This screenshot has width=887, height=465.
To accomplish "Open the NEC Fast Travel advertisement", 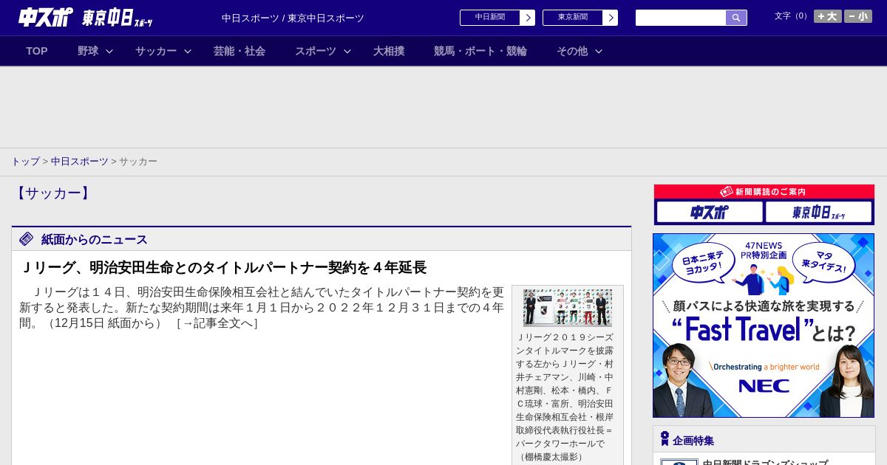I will (x=764, y=325).
